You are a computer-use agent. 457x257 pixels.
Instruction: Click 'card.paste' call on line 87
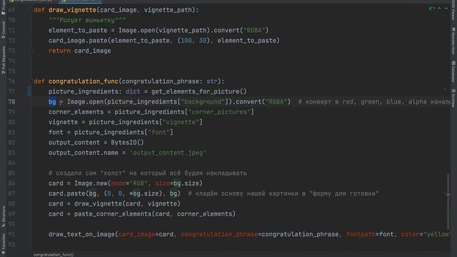[x=66, y=193]
